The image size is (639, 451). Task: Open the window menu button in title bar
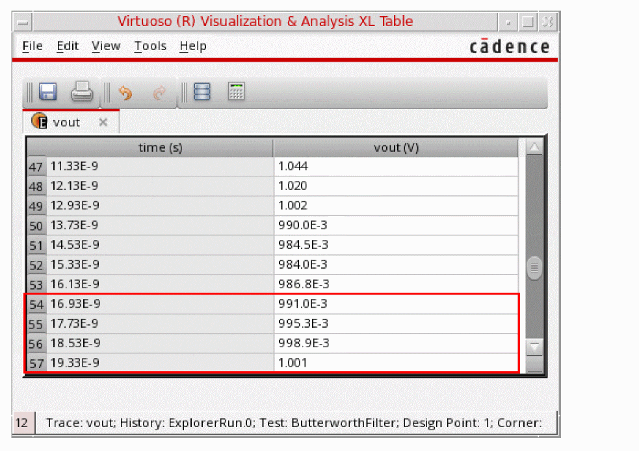[x=23, y=22]
